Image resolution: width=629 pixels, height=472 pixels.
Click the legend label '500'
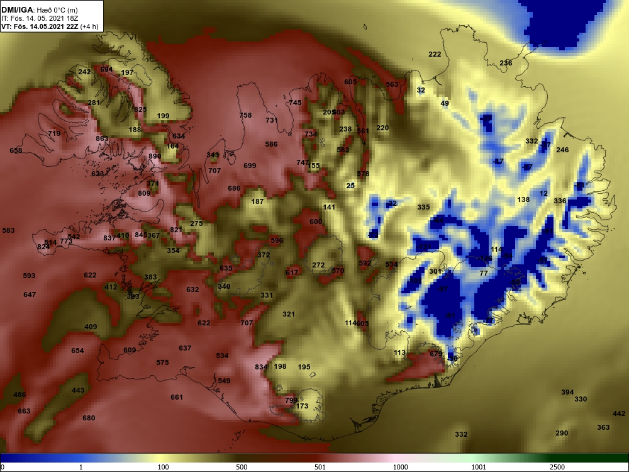242,467
